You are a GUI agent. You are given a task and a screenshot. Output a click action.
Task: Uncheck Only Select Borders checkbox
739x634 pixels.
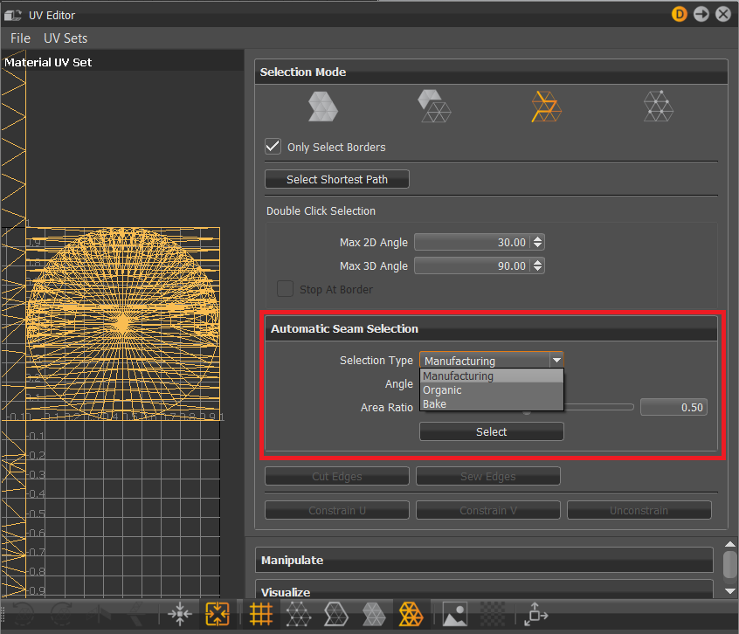[273, 147]
